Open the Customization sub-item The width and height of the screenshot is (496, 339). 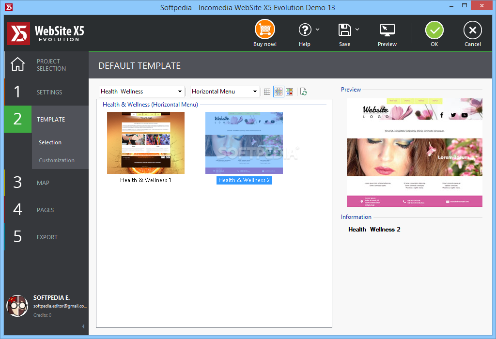point(57,160)
